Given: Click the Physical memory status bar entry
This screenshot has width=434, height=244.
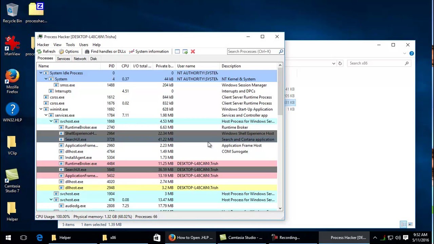Looking at the screenshot, I should (103, 217).
